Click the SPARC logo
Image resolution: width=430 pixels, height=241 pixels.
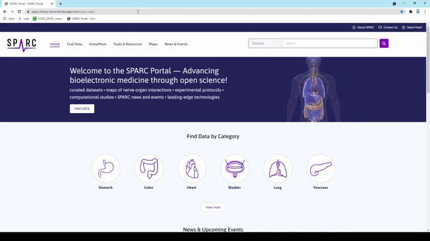(22, 45)
